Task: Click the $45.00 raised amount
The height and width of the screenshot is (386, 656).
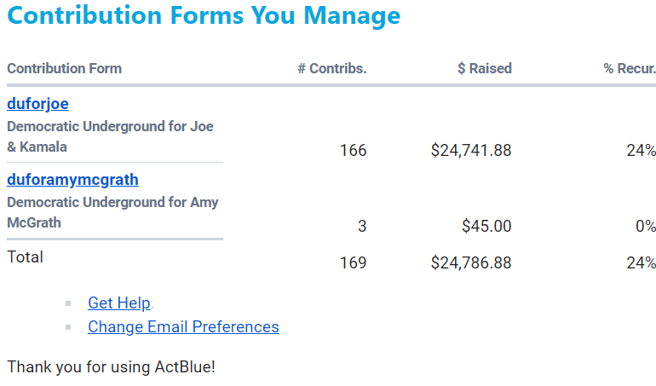Action: pos(486,227)
